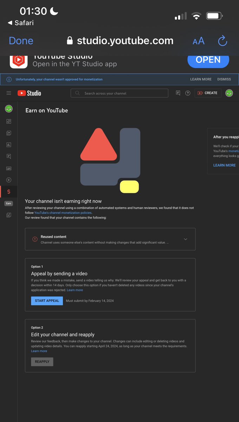The height and width of the screenshot is (422, 239).
Task: Tap the YouTube Studio app icon in the banner
Action: tap(18, 61)
